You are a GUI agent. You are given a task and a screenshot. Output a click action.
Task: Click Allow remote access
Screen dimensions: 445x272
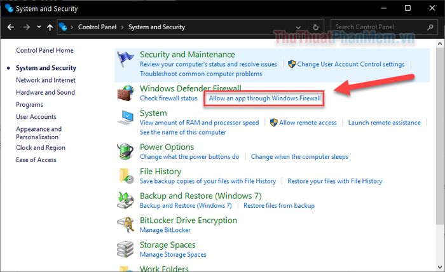tap(308, 123)
